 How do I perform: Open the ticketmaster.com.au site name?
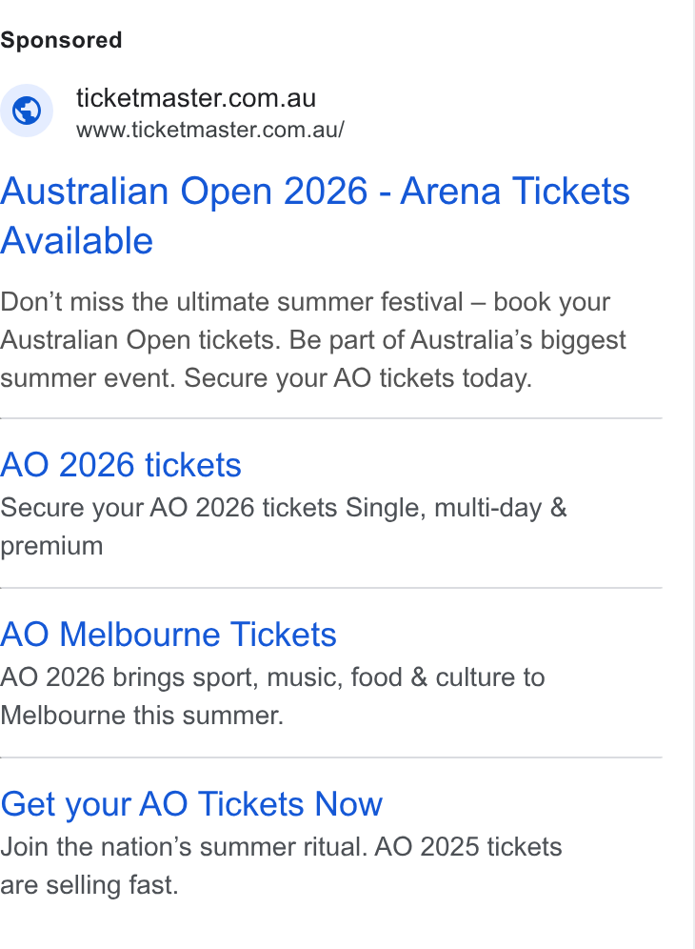point(196,98)
